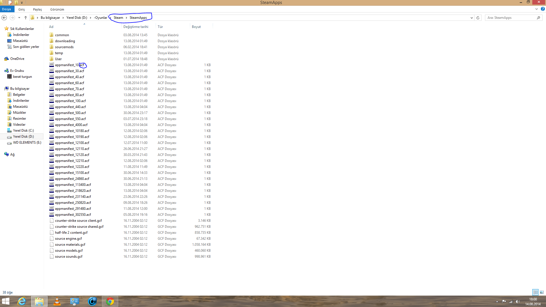Open the Windows Start button
Screen dimensions: 546x307
pyautogui.click(x=6, y=301)
